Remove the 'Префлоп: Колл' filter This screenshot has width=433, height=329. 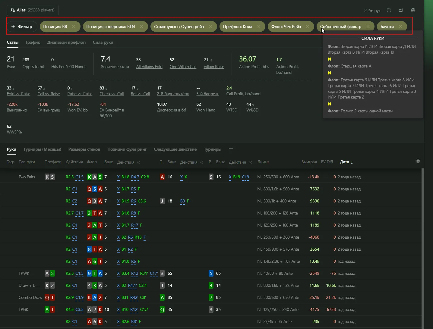point(259,27)
